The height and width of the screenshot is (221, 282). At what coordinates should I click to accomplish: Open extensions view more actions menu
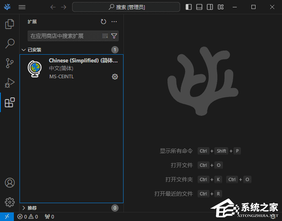click(114, 22)
